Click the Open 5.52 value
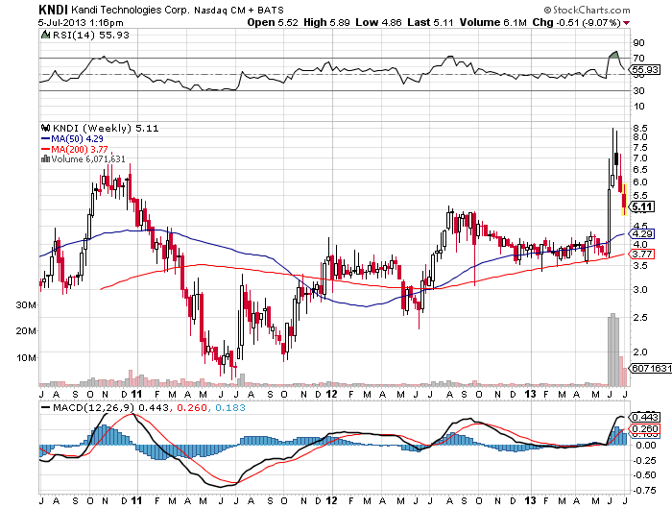The image size is (672, 509). (x=273, y=22)
